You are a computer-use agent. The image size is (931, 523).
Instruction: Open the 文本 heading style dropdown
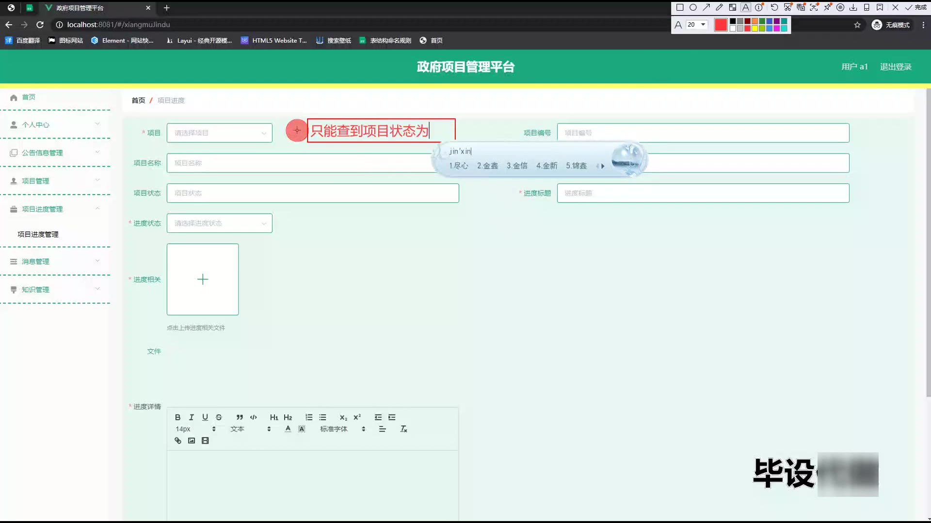point(250,429)
